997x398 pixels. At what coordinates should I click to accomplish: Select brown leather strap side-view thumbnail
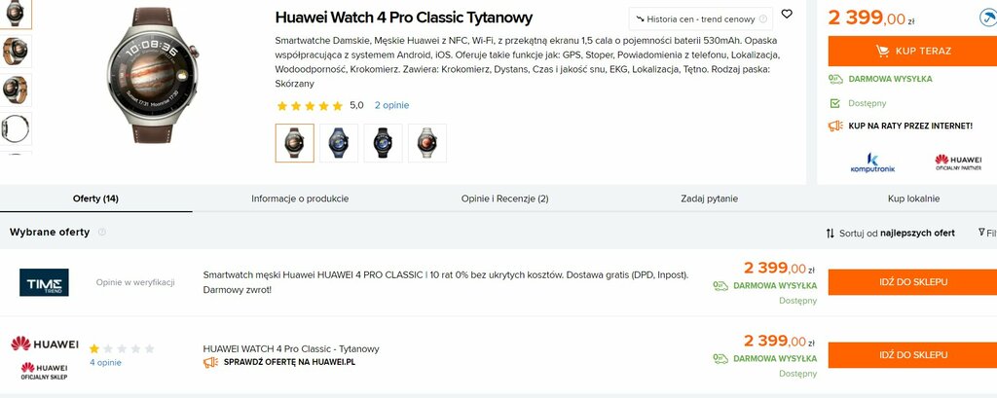coord(16,52)
